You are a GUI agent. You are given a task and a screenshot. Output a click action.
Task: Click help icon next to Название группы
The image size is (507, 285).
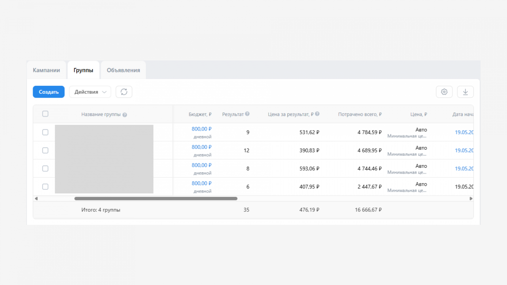125,115
